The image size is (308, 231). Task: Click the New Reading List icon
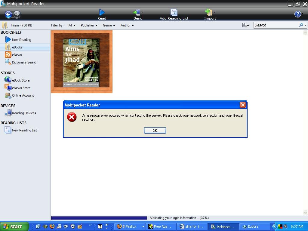click(8, 130)
